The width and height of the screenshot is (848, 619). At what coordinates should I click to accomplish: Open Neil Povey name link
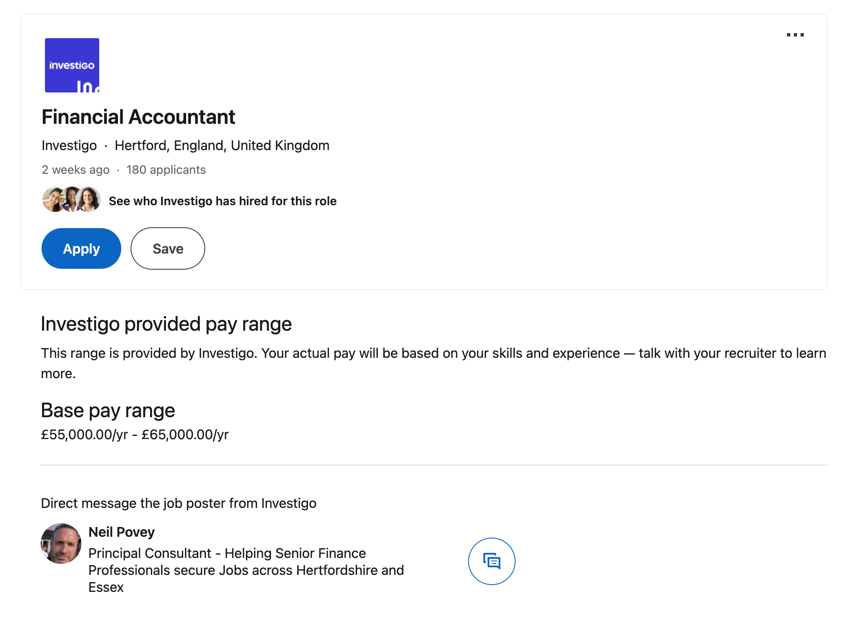pos(121,532)
